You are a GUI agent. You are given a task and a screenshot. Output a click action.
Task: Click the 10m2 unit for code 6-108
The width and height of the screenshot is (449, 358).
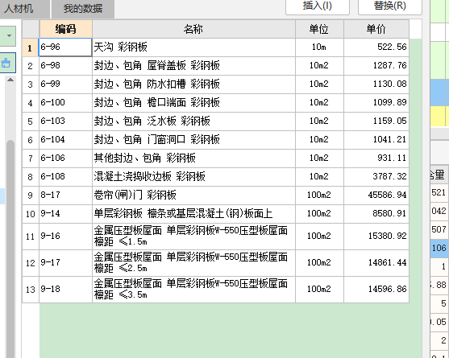tap(319, 176)
